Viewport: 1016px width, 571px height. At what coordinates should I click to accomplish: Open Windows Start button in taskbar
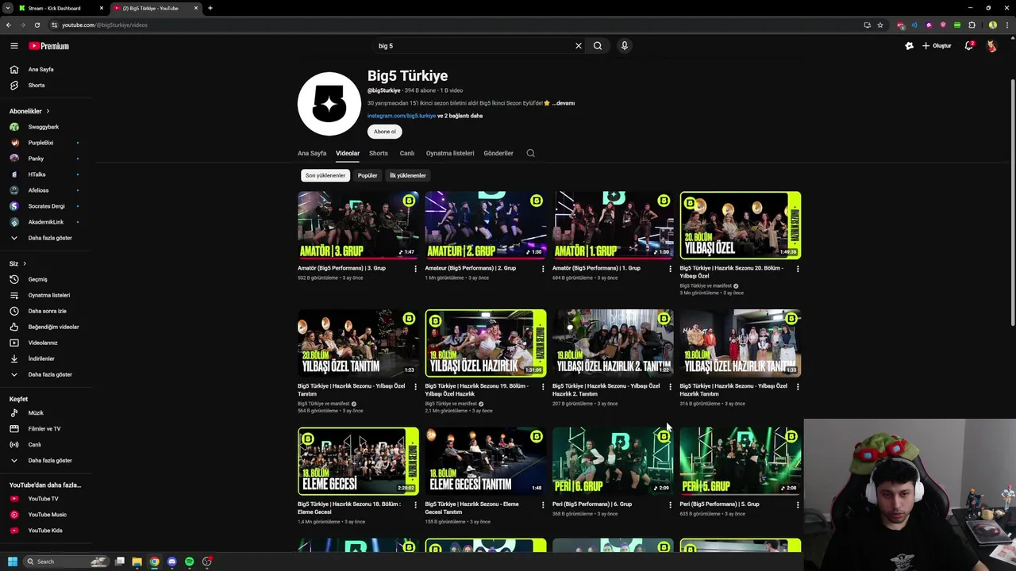(13, 561)
